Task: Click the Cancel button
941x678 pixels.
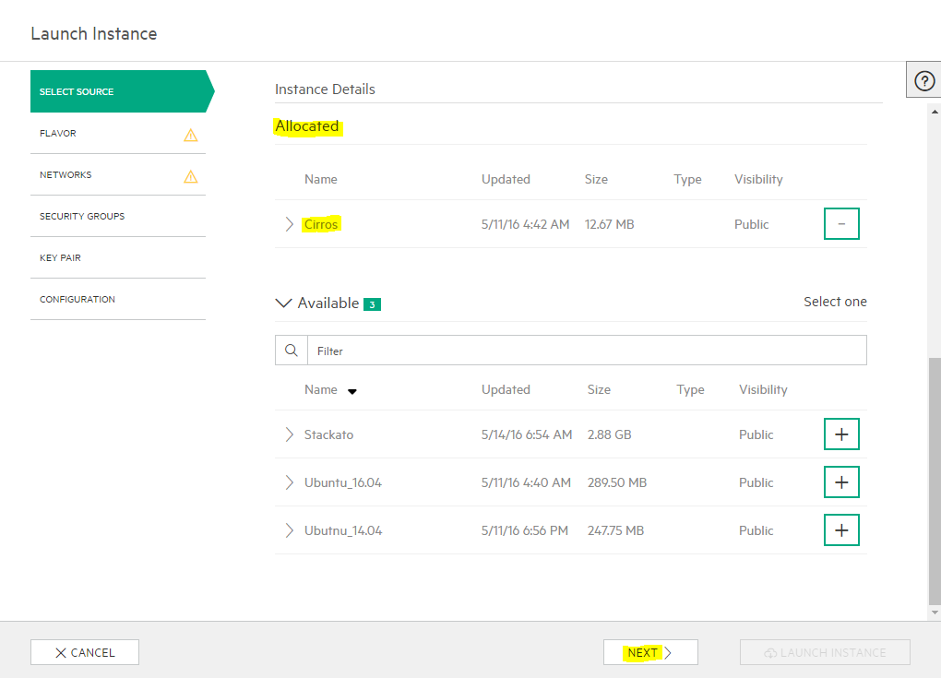Action: 85,652
